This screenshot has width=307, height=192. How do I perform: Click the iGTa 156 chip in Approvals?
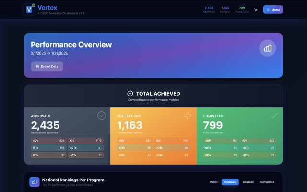(x=48, y=148)
